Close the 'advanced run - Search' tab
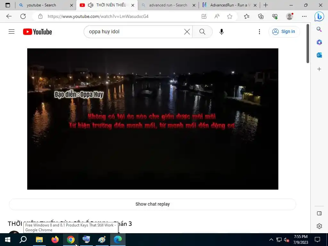This screenshot has height=246, width=328. [x=194, y=5]
